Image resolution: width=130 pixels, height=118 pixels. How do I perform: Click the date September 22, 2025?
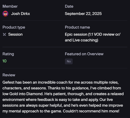tap(83, 14)
